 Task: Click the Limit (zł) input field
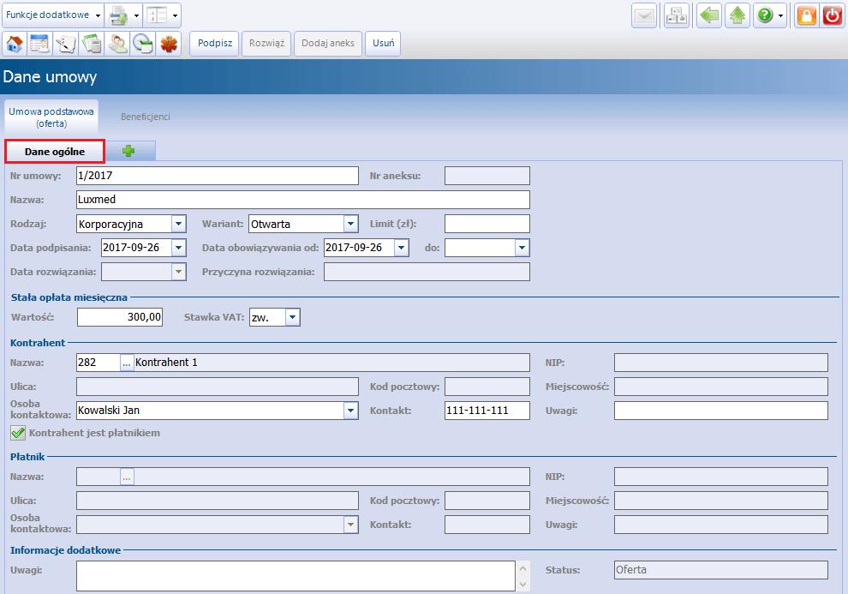coord(487,224)
